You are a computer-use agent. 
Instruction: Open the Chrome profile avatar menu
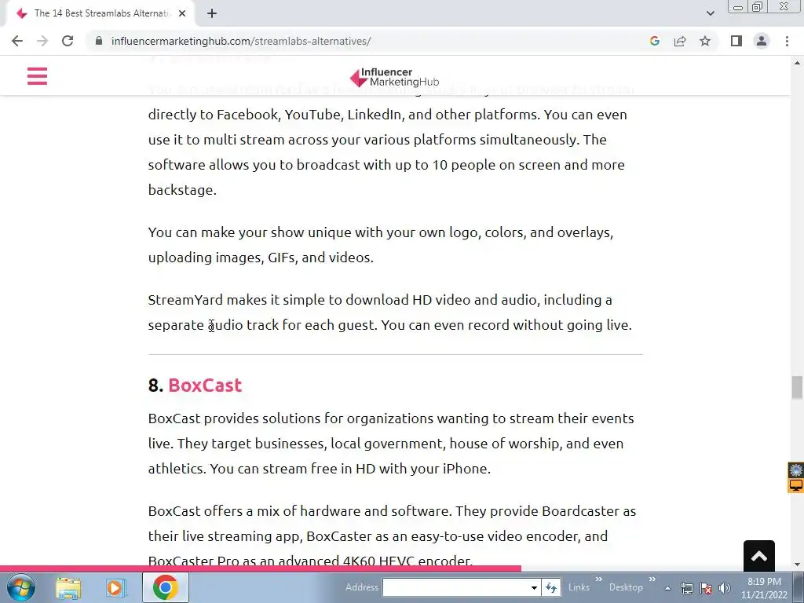pyautogui.click(x=762, y=41)
